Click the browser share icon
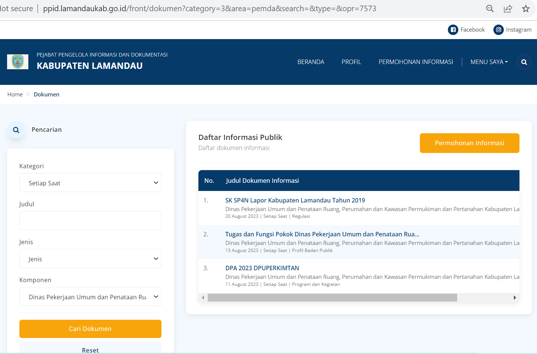This screenshot has height=354, width=537. (508, 9)
